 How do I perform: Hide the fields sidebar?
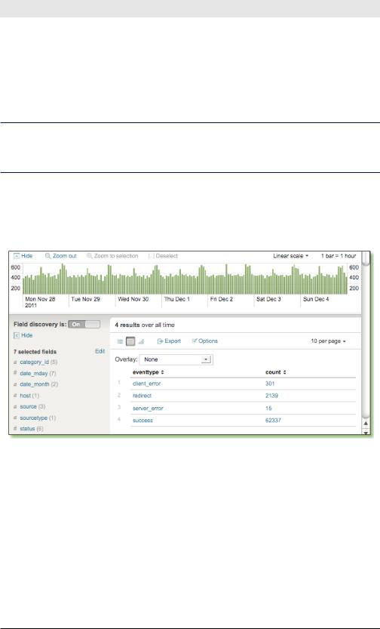pyautogui.click(x=23, y=335)
